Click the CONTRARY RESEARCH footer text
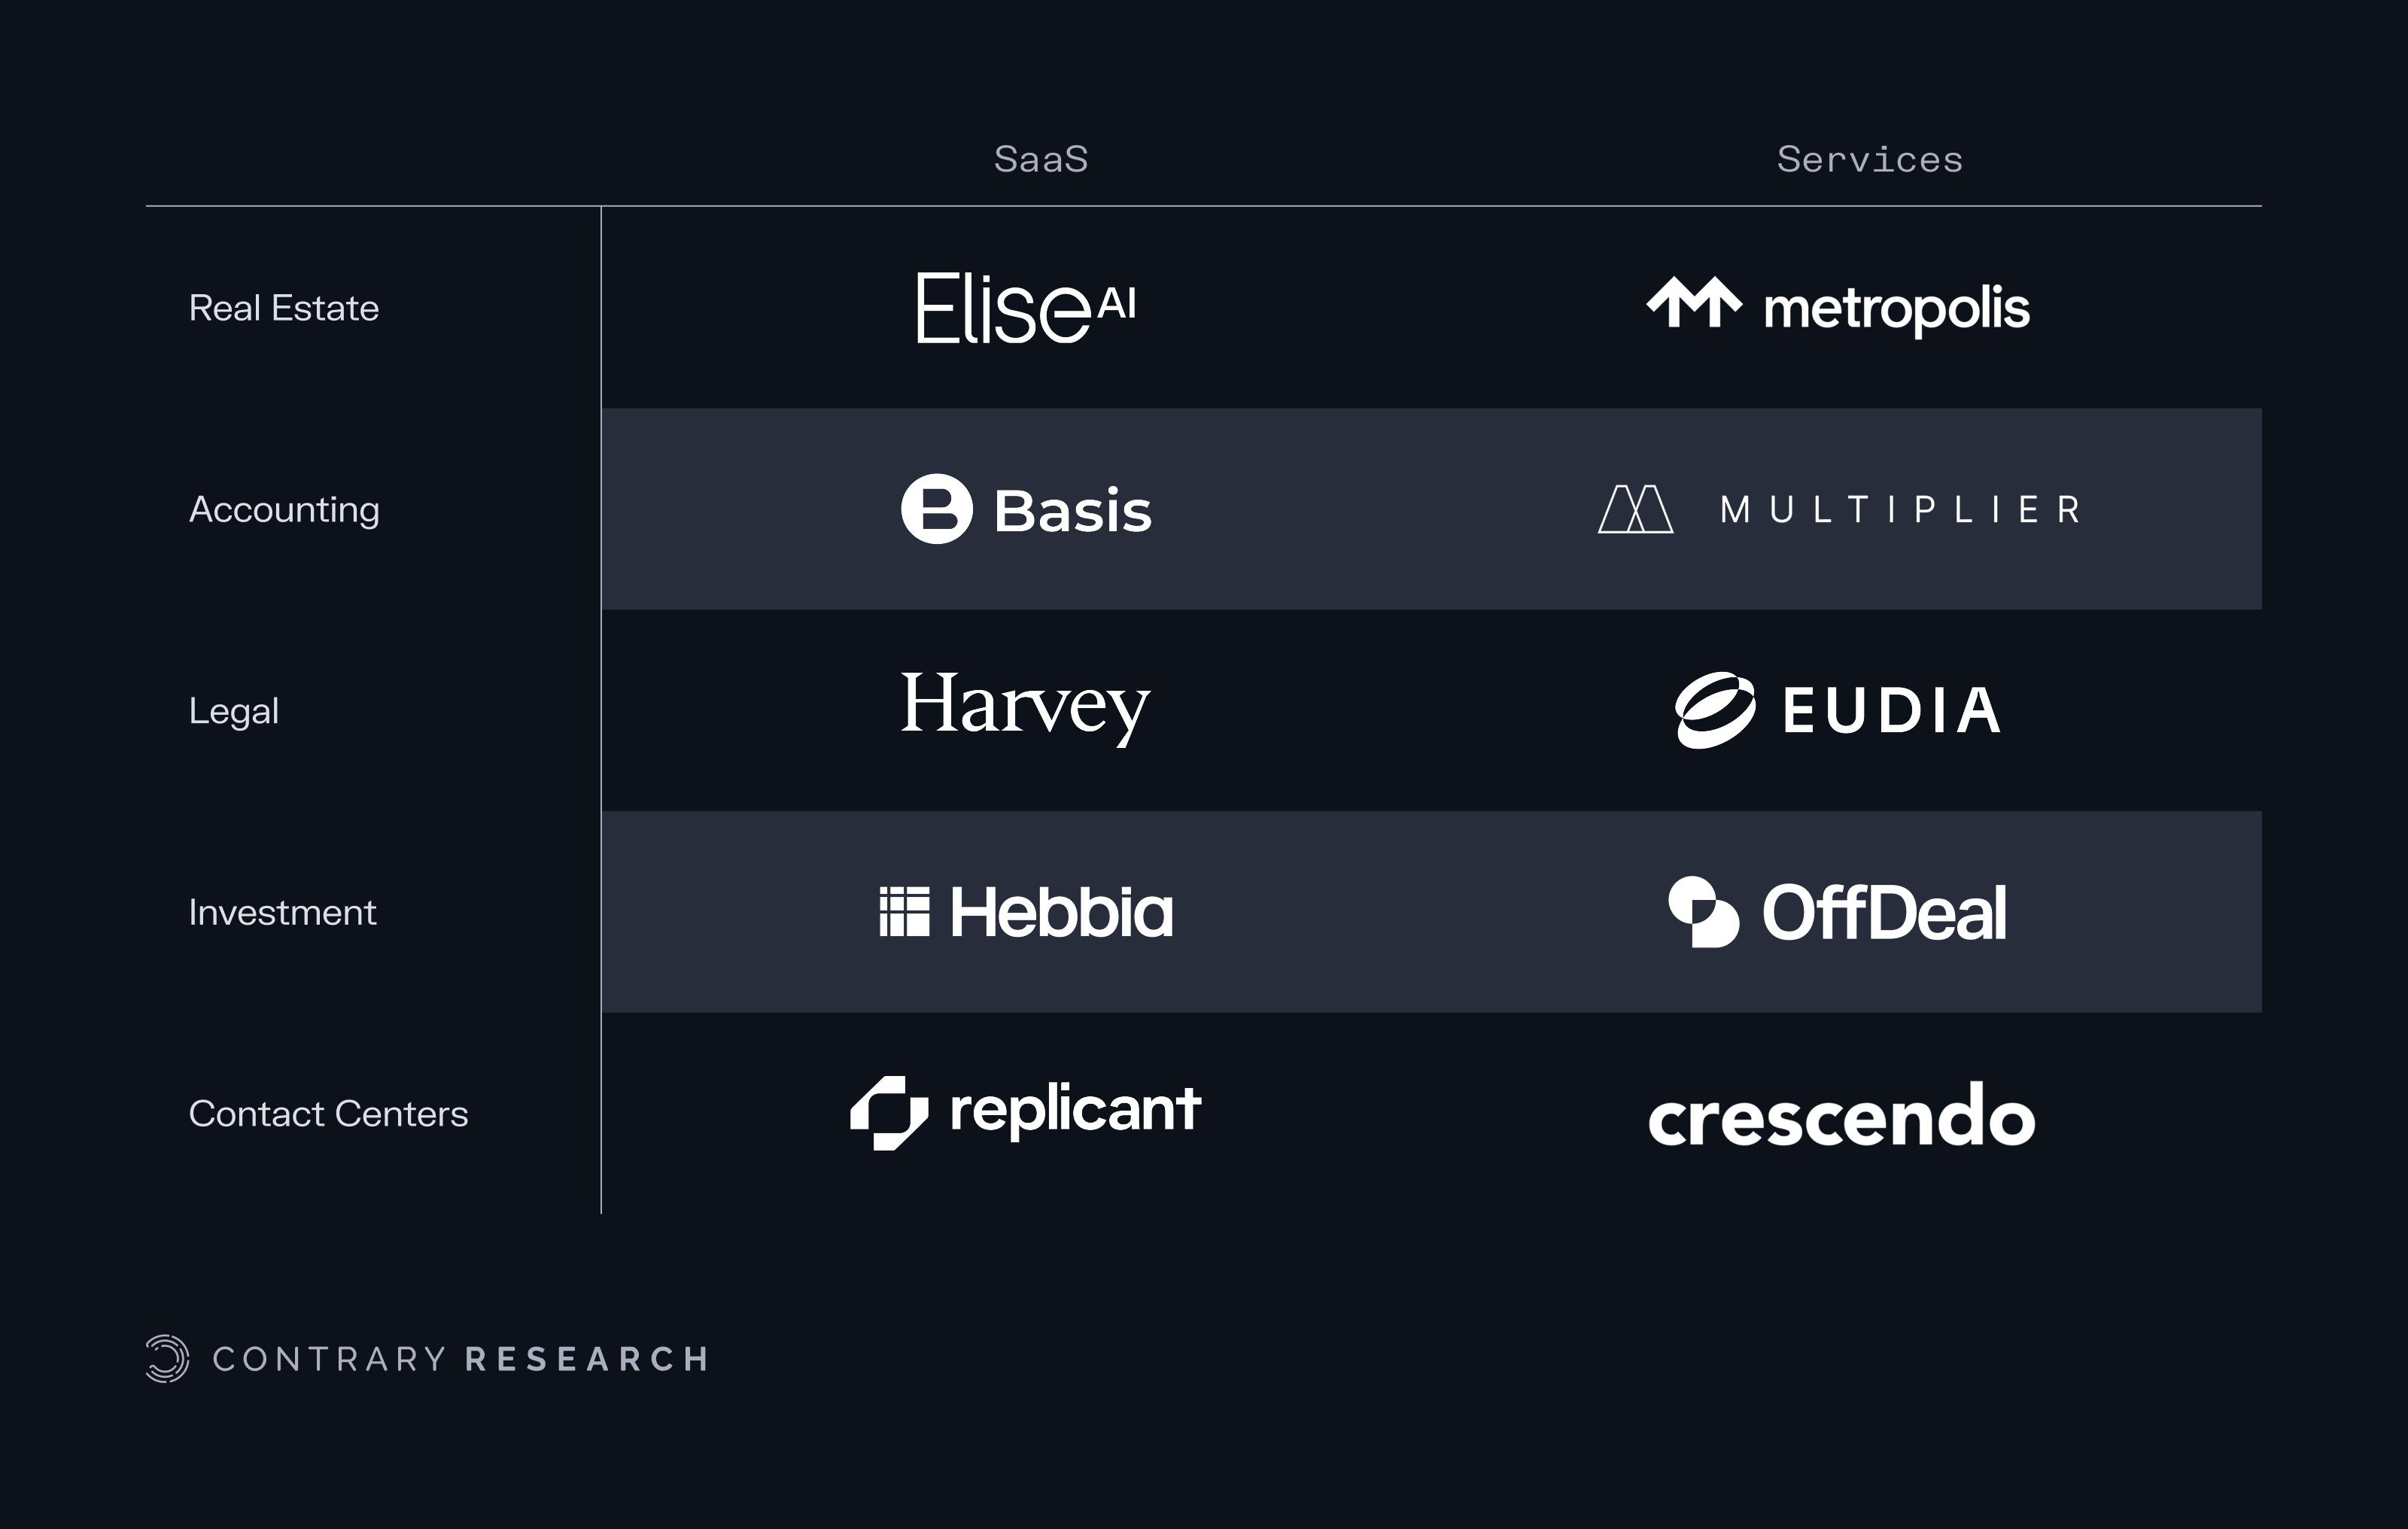The width and height of the screenshot is (2408, 1529). (461, 1359)
